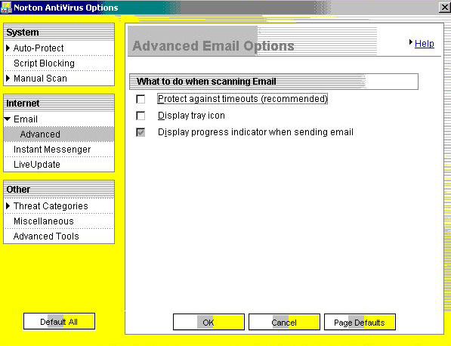The height and width of the screenshot is (346, 451).
Task: Enable Protect against timeouts checkbox
Action: pos(141,99)
